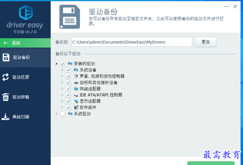Go back with the green 返回 button
This screenshot has width=243, height=165.
pos(25,43)
